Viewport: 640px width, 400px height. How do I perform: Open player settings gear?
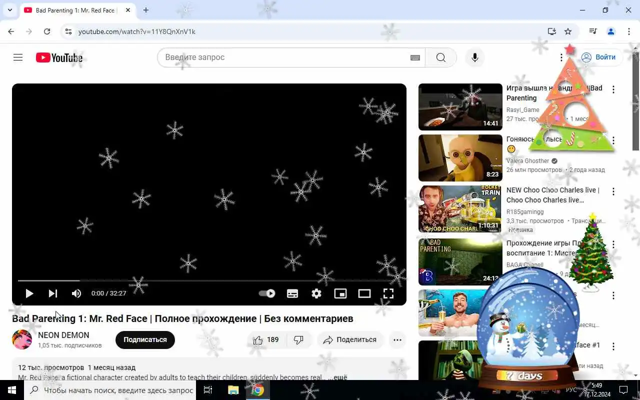pos(316,293)
